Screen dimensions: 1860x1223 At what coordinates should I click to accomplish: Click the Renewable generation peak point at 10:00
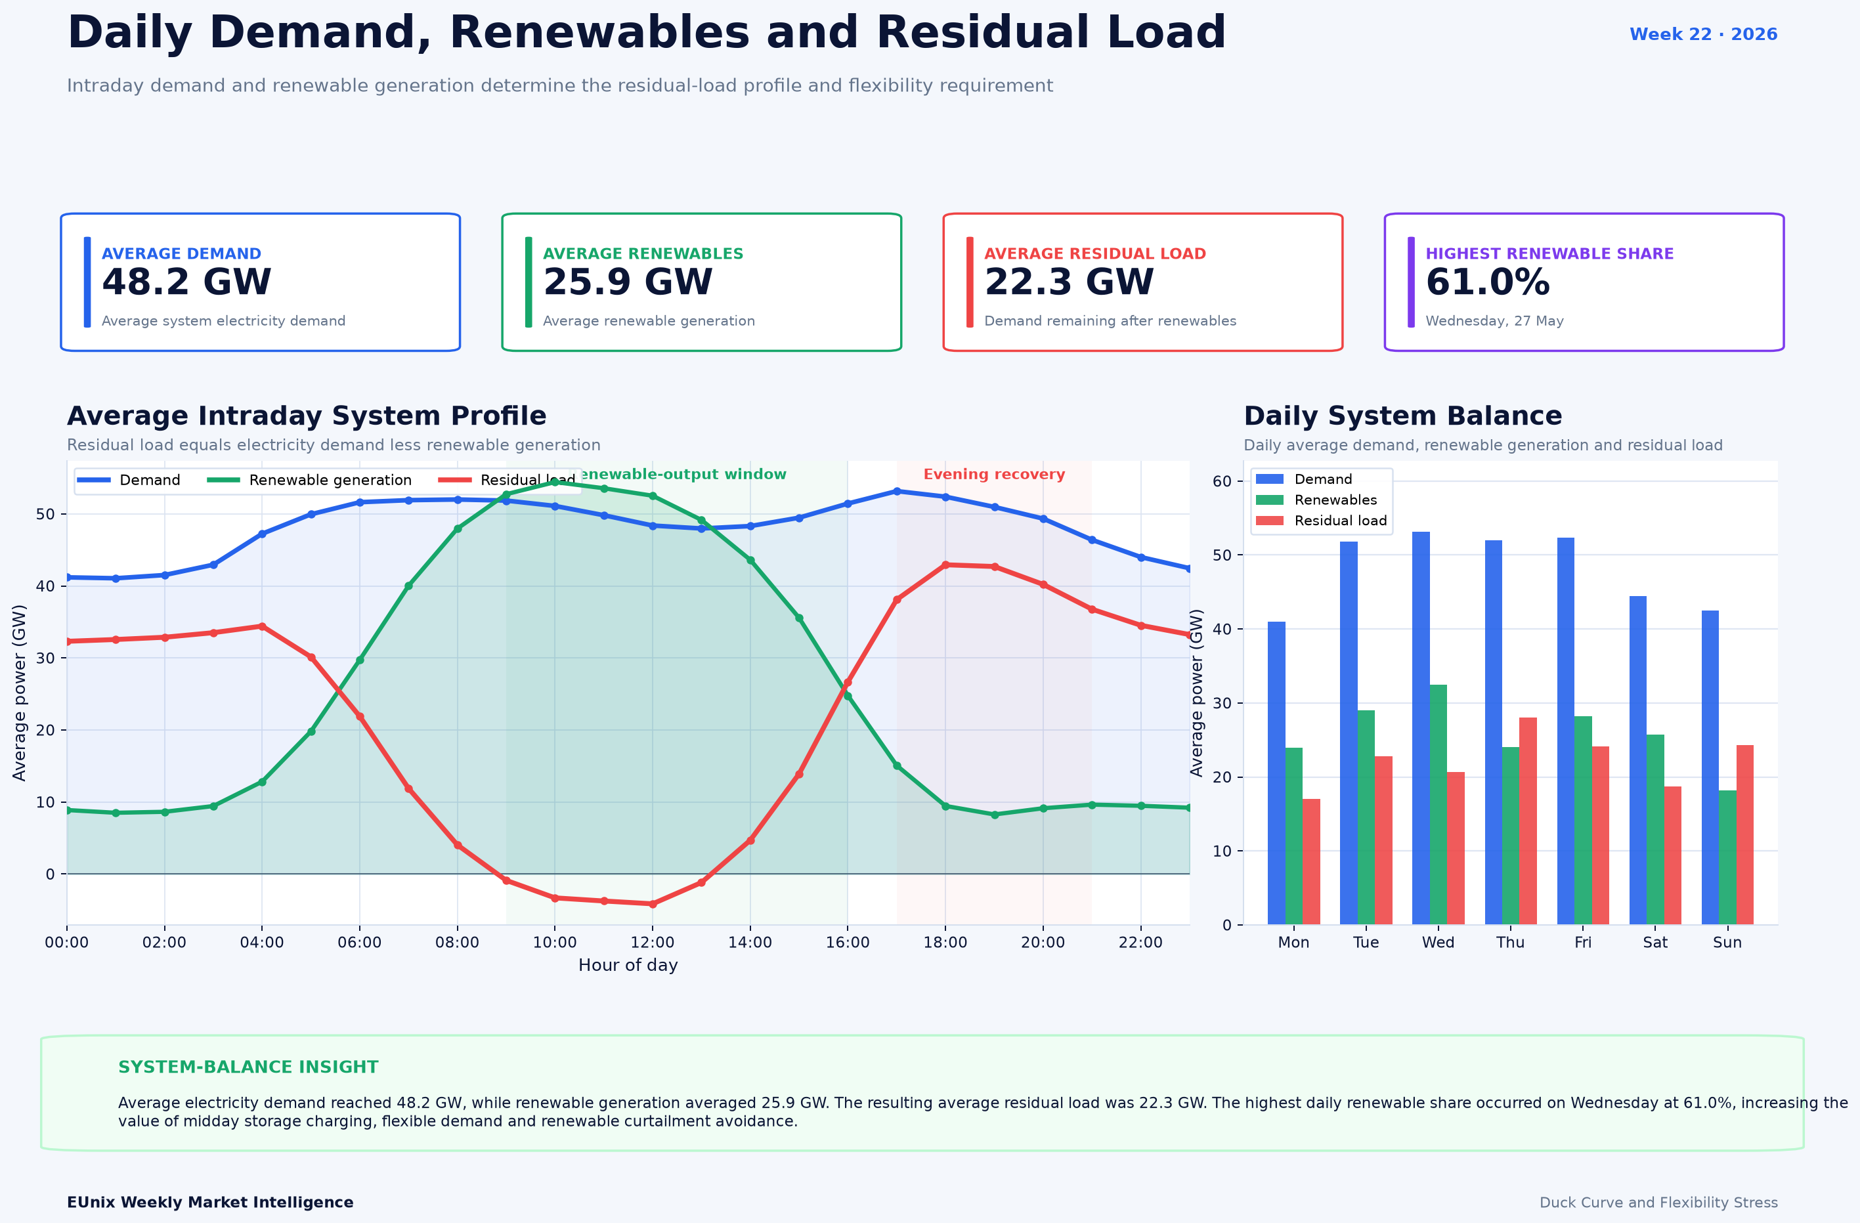pos(555,482)
